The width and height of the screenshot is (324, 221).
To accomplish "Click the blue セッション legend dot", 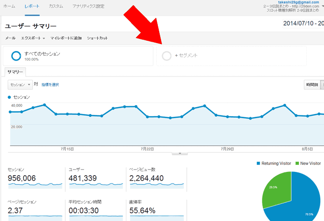I will 10,97.
